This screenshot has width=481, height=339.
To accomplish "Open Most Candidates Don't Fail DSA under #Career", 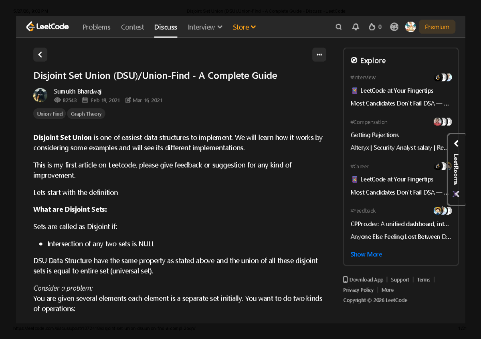I will click(x=400, y=193).
